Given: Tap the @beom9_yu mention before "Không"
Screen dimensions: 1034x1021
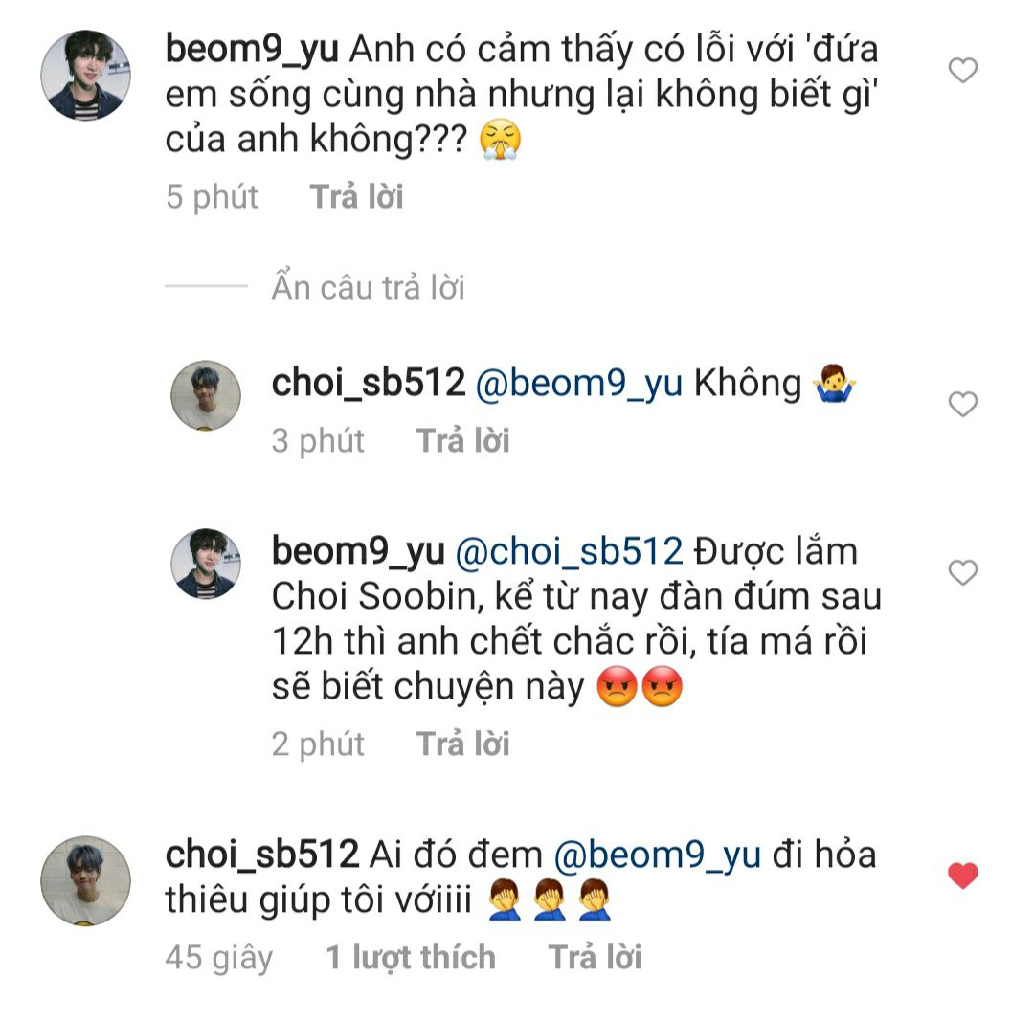Looking at the screenshot, I should coord(579,383).
